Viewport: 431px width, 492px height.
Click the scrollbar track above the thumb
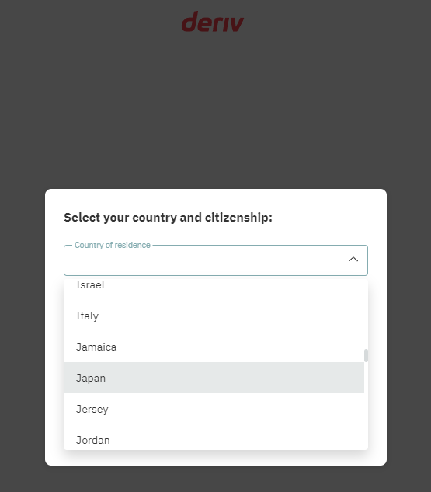point(366,314)
